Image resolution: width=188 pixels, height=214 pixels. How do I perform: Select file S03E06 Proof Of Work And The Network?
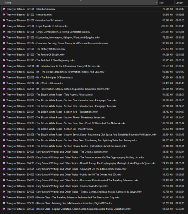[66, 123]
